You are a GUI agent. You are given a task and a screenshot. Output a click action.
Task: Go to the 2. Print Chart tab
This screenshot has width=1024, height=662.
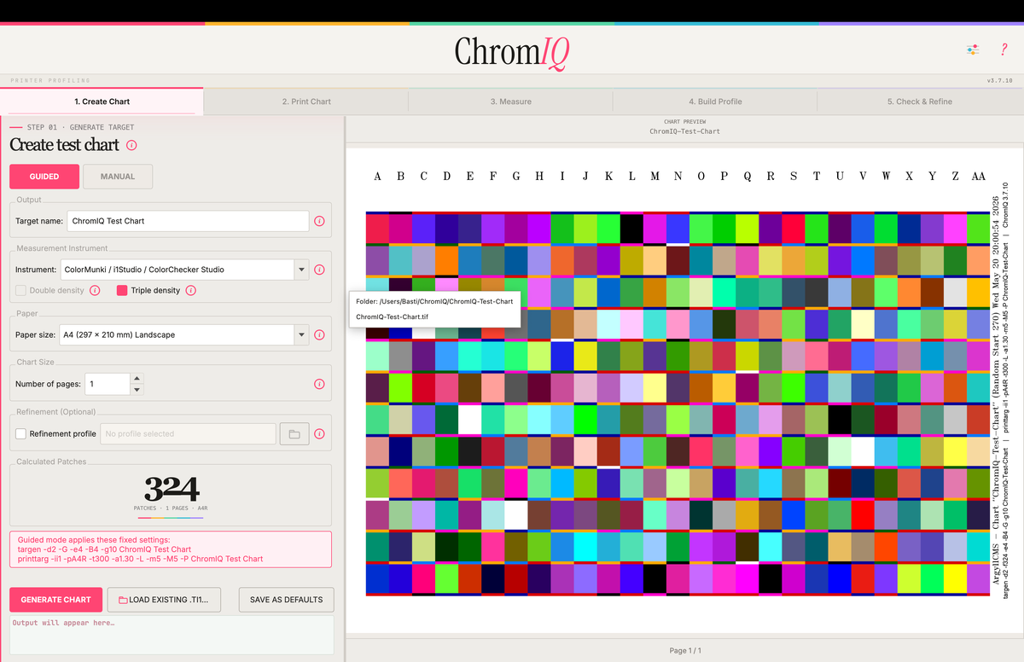coord(306,102)
